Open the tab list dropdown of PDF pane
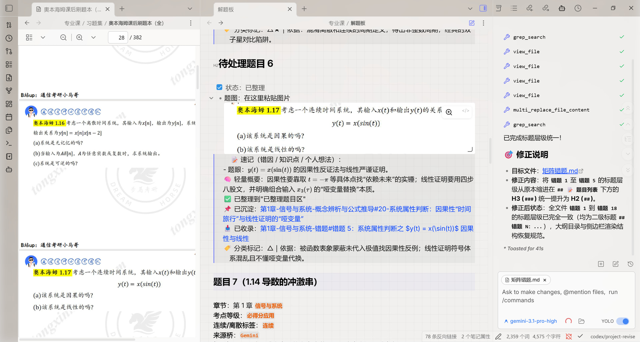640x342 pixels. coord(190,9)
